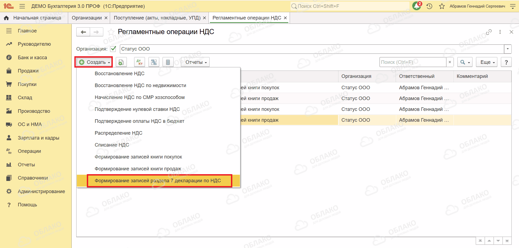The width and height of the screenshot is (519, 248).
Task: Get link to this page via chain icon
Action: pos(489,32)
